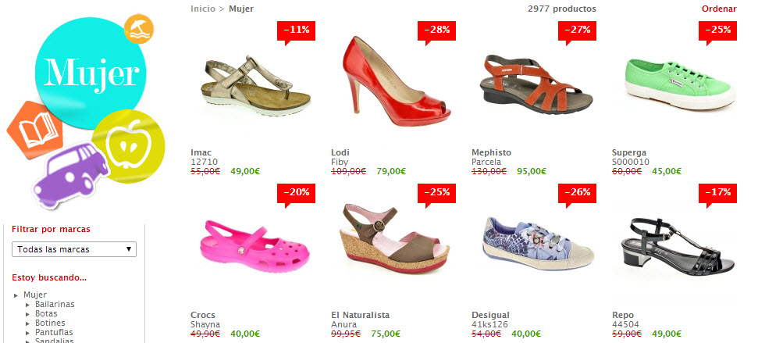Viewport: 758px width, 343px height.
Task: Click the -28% discount badge on Lodi
Action: click(436, 31)
